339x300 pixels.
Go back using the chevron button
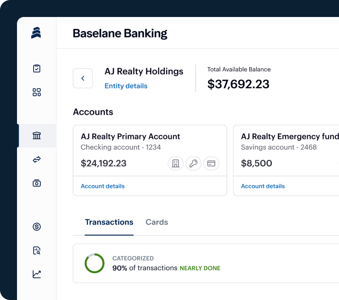(83, 78)
